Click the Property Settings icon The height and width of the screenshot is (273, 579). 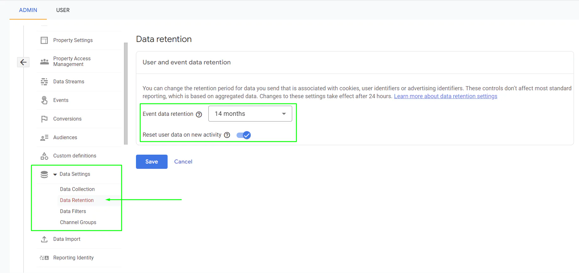(x=44, y=40)
